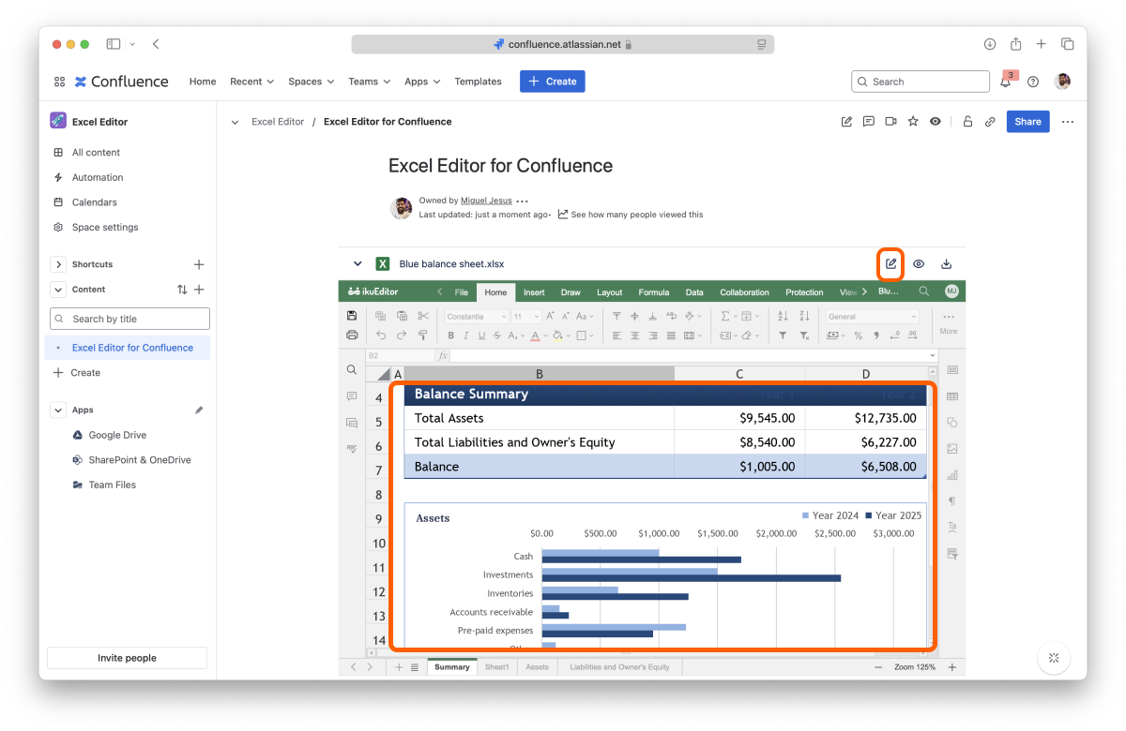Open the font size dropdown showing 11
Screen dimensions: 1126x731
[526, 317]
